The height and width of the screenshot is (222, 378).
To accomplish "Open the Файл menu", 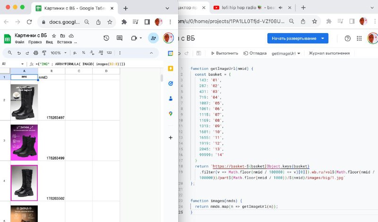I will 19,42.
